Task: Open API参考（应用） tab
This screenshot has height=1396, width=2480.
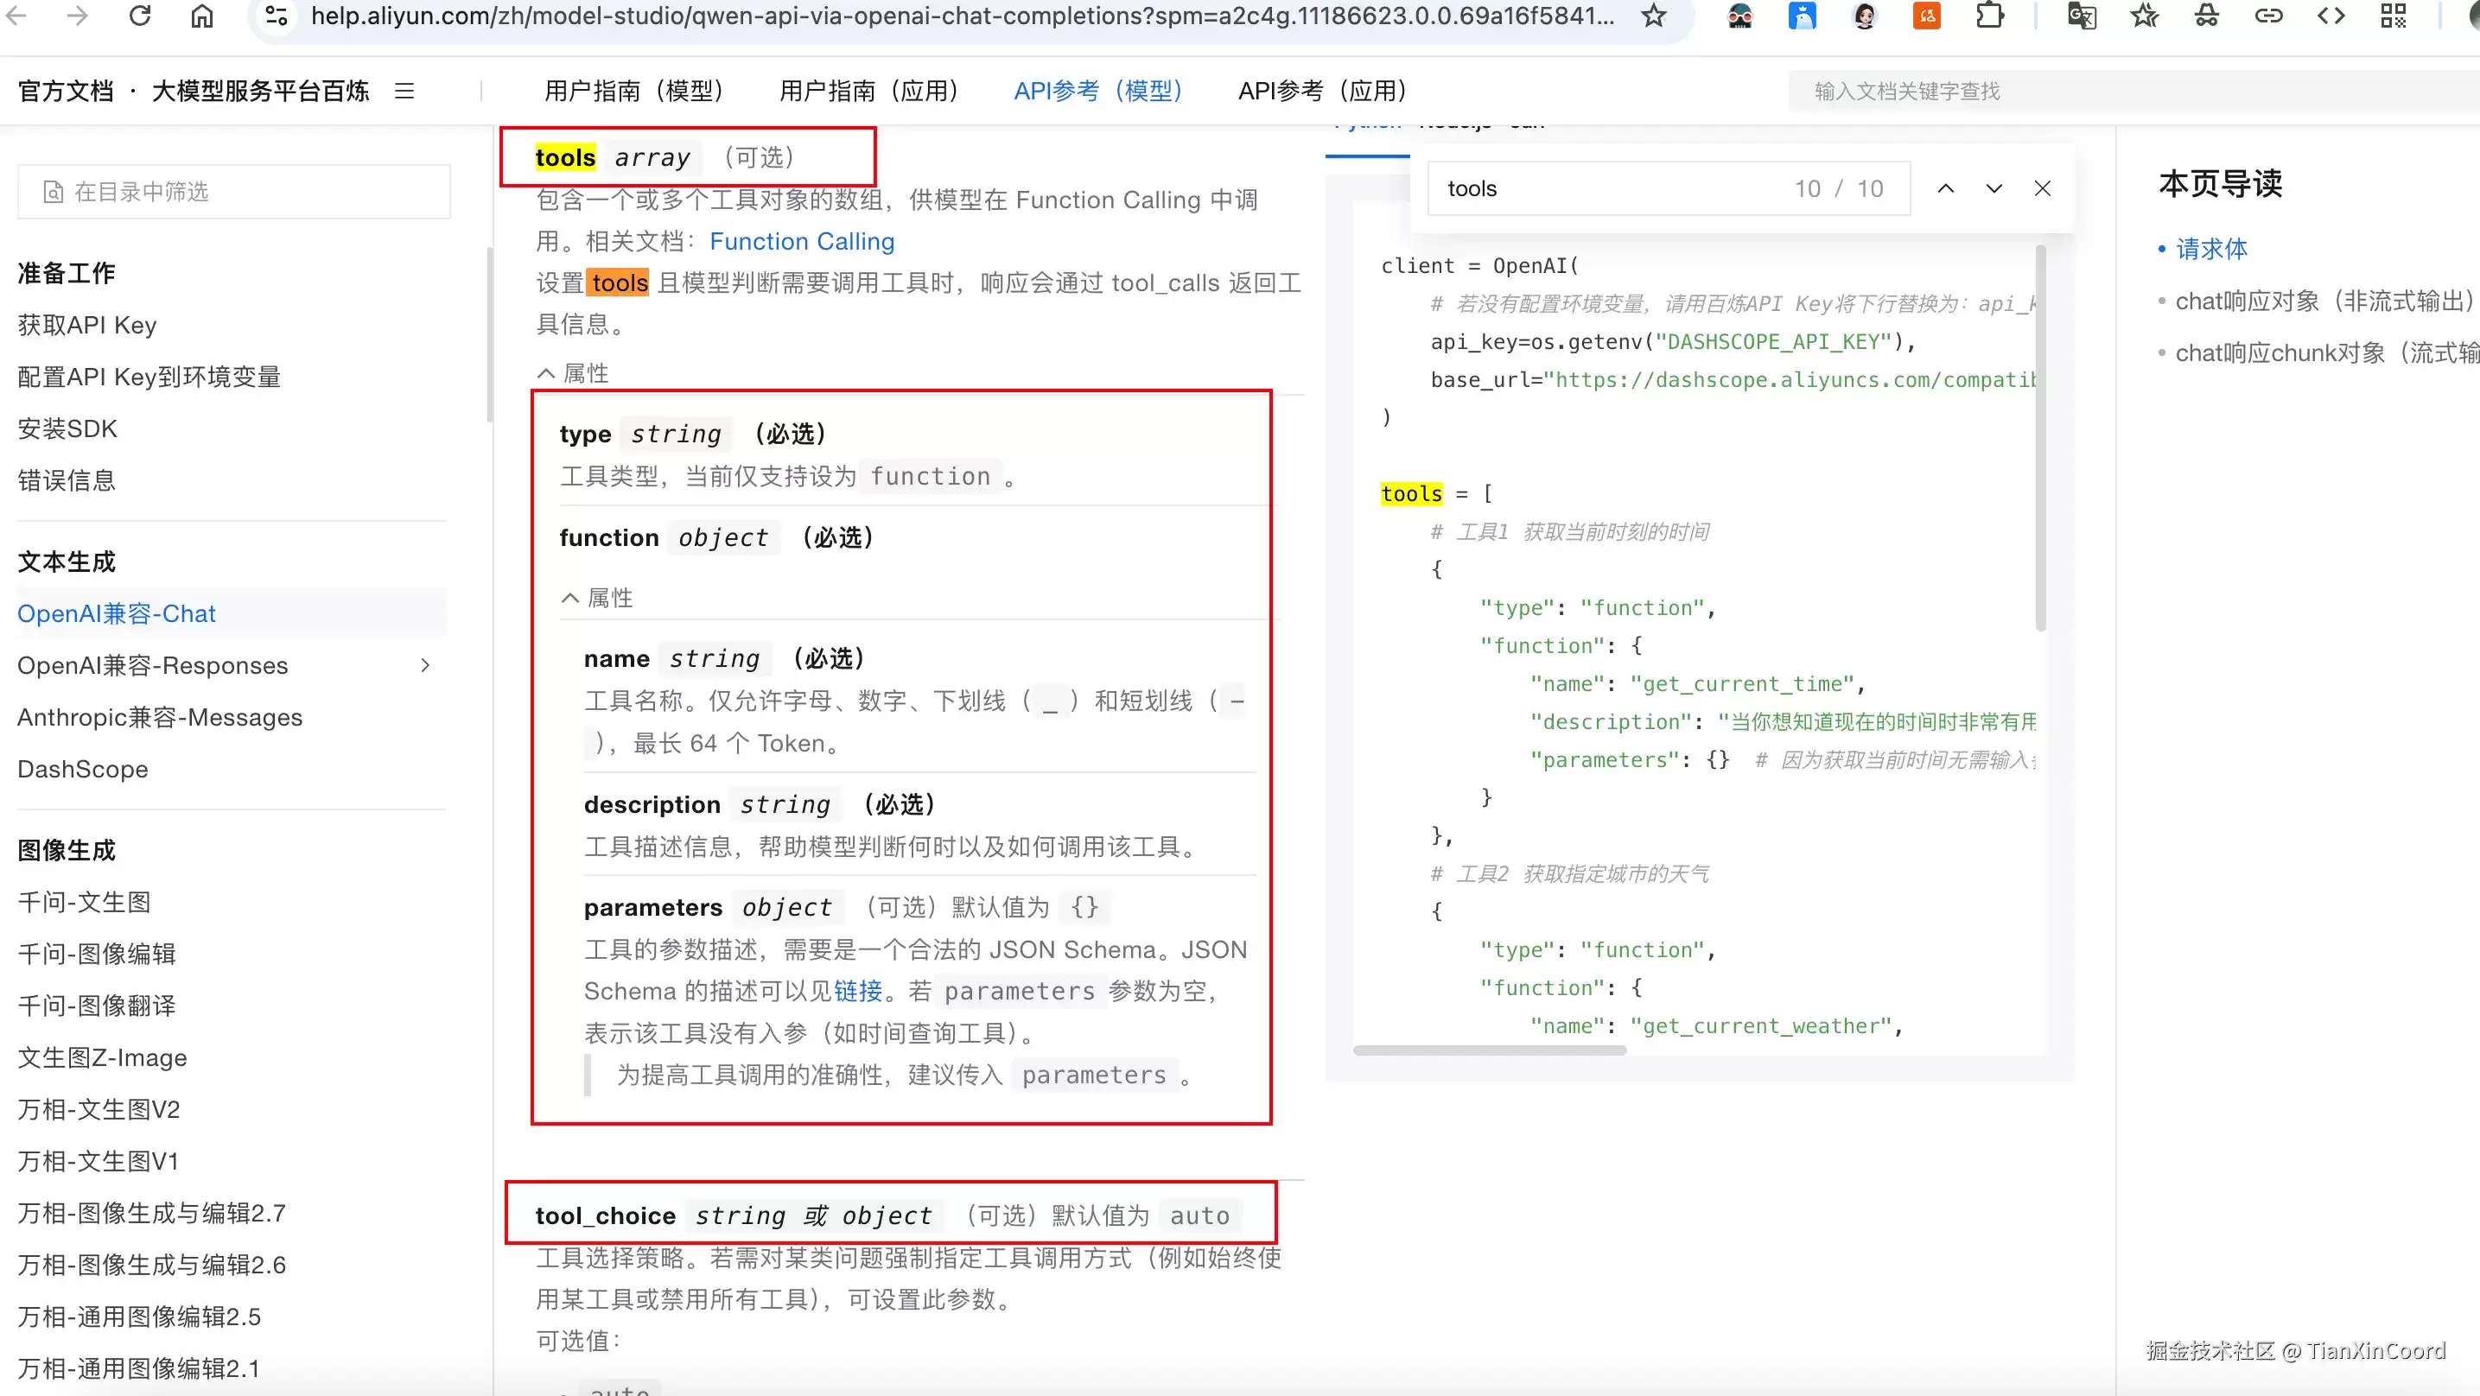Action: pos(1322,91)
